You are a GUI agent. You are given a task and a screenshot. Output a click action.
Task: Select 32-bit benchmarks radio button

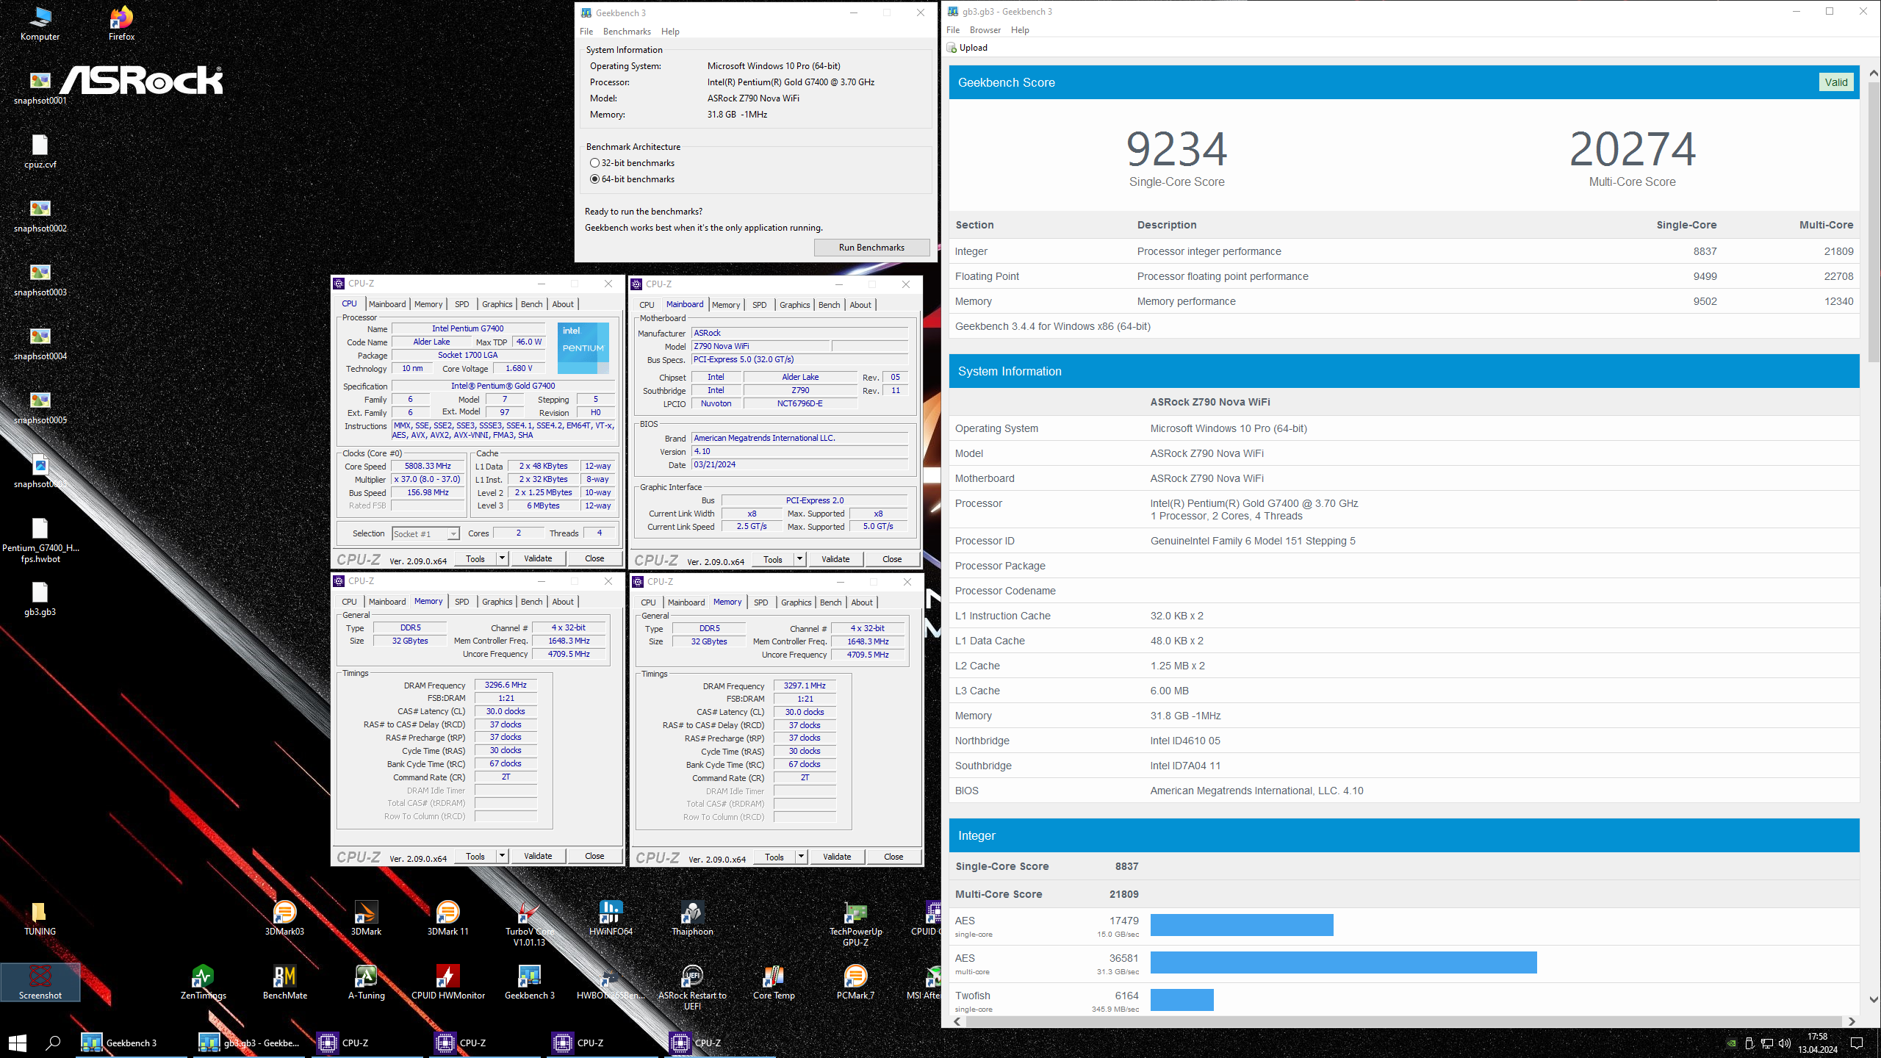pos(594,163)
